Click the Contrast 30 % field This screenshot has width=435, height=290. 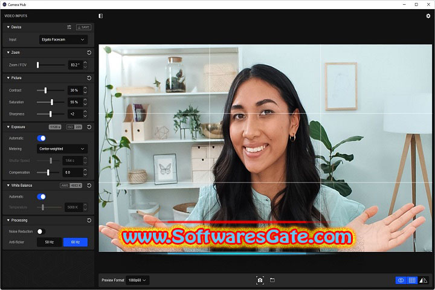[x=75, y=91]
